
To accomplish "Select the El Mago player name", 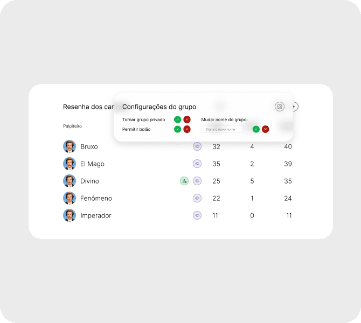I will pyautogui.click(x=92, y=164).
